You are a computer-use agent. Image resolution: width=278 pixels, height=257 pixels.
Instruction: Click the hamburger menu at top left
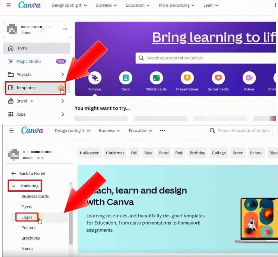point(9,5)
